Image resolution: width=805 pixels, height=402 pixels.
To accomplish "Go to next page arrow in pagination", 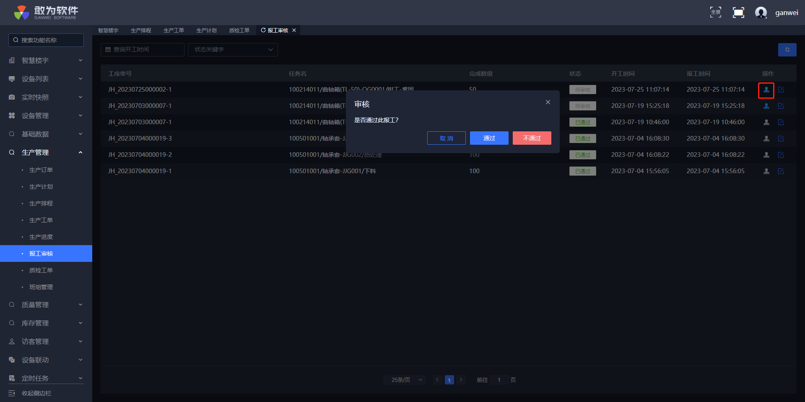I will pyautogui.click(x=461, y=380).
